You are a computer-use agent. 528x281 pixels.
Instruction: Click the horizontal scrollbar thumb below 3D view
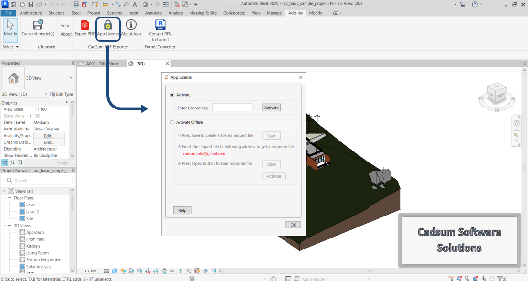(x=370, y=270)
